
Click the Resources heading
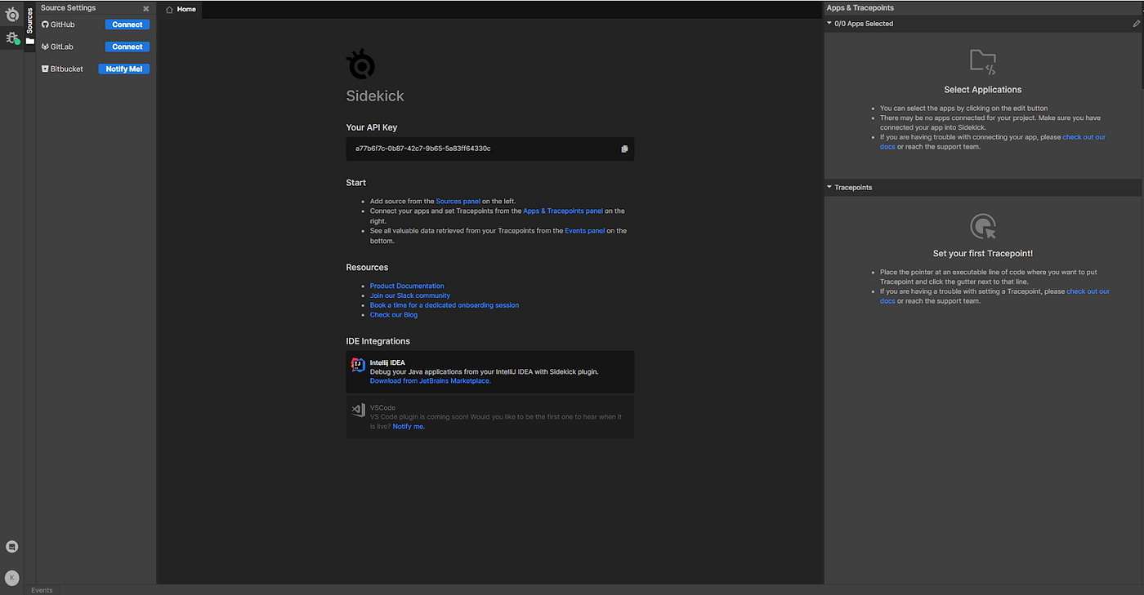click(x=367, y=268)
